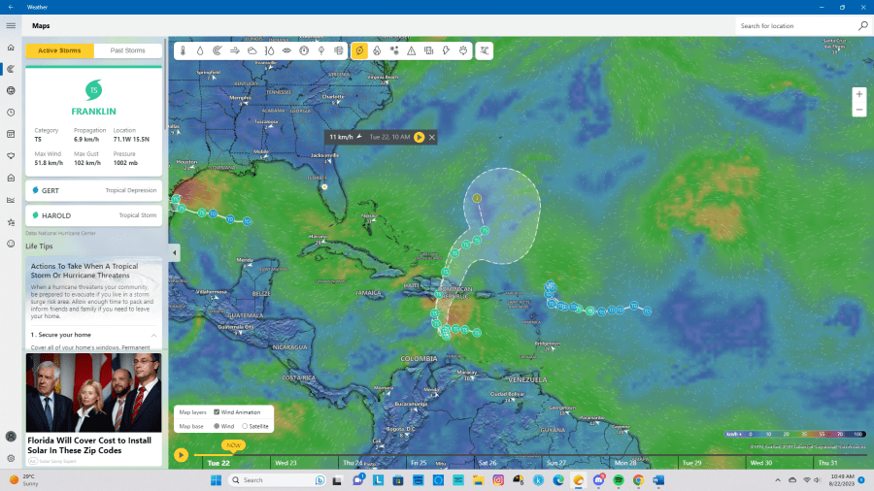The image size is (874, 491).
Task: Open the warning triangle alerts layer
Action: pyautogui.click(x=412, y=50)
